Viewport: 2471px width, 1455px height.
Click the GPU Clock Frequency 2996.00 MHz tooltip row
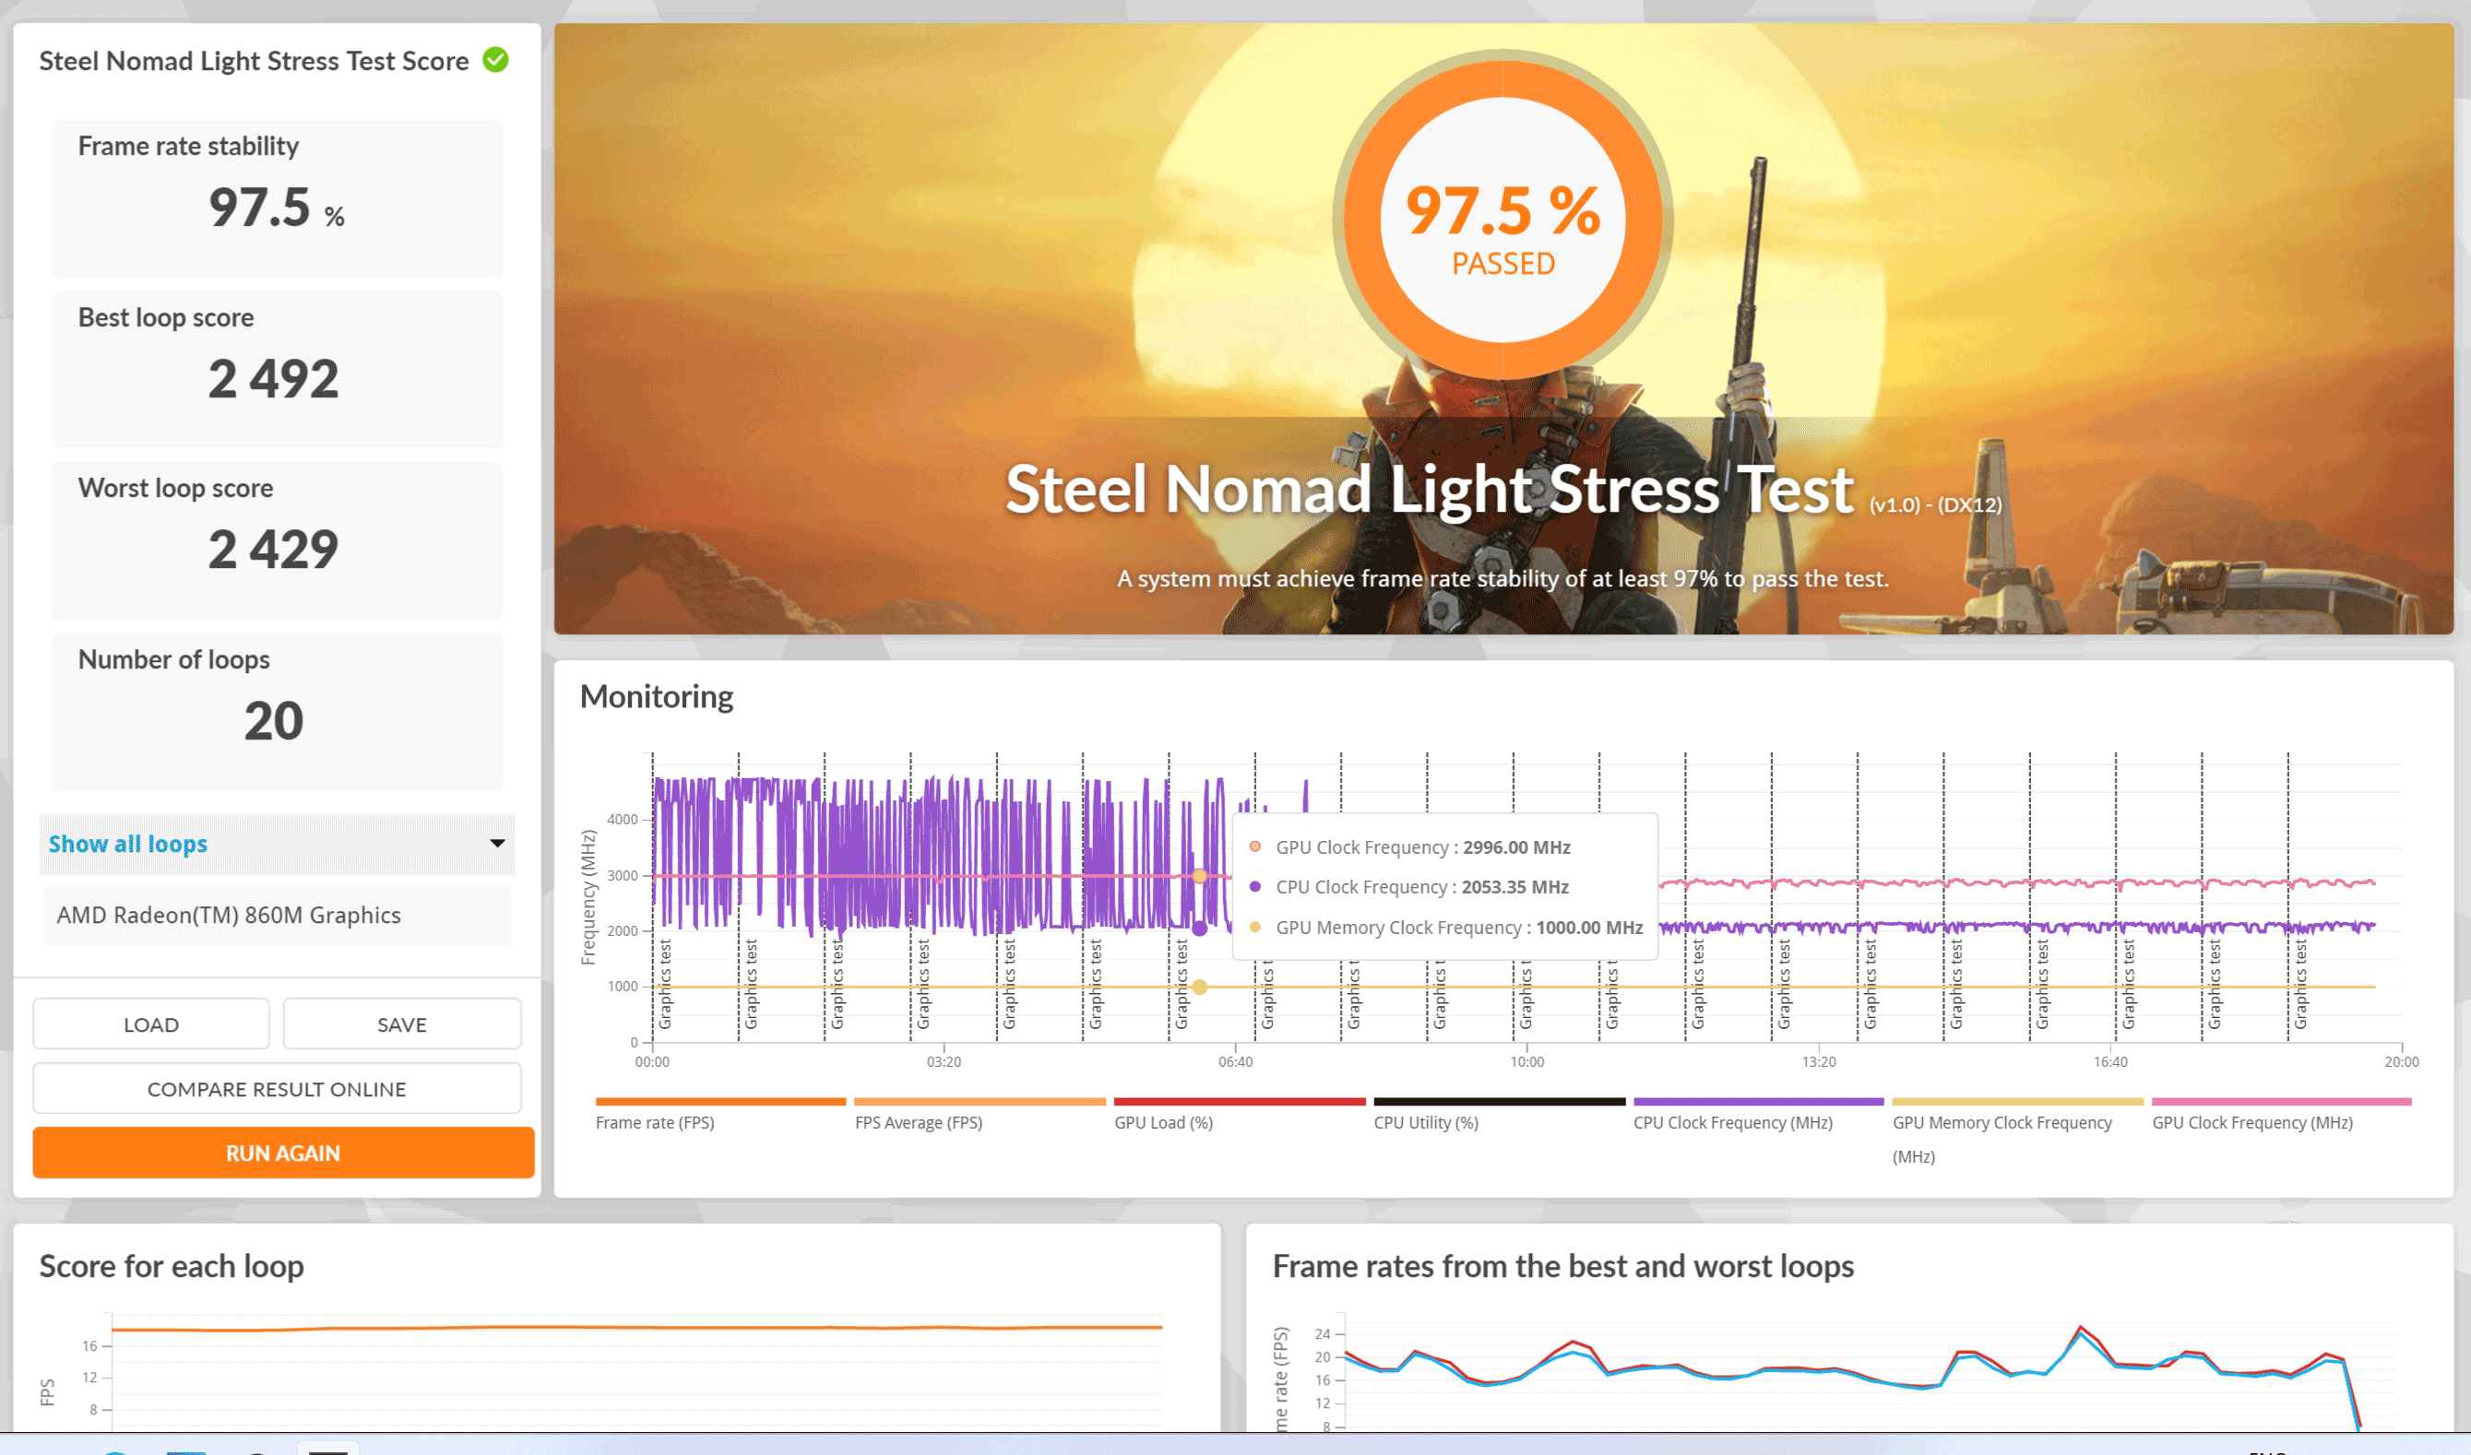(1411, 847)
